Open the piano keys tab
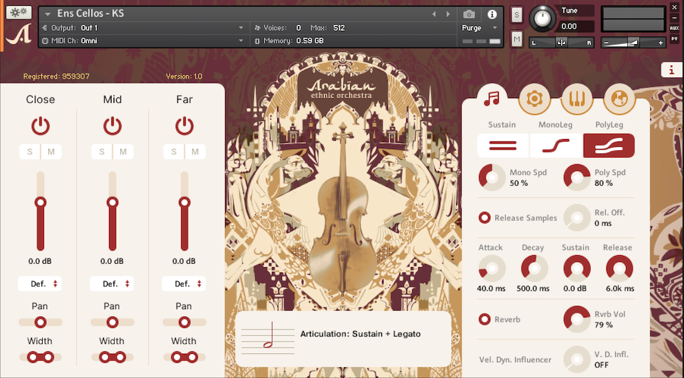The image size is (684, 378). tap(576, 99)
